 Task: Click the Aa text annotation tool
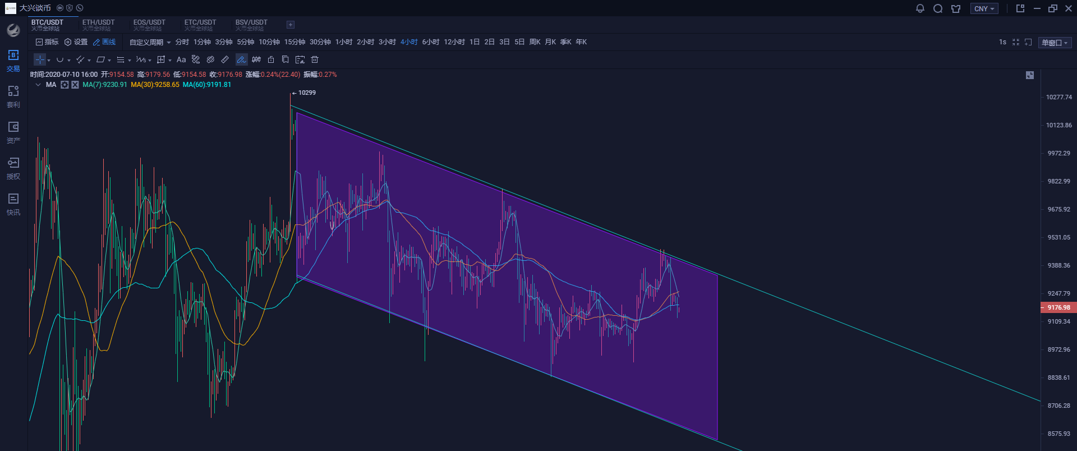click(181, 59)
